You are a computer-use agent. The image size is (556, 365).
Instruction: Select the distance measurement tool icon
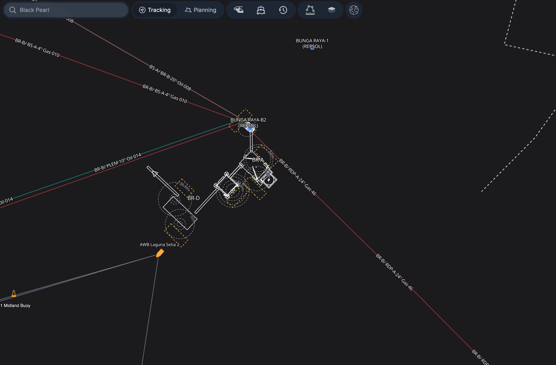tap(310, 10)
